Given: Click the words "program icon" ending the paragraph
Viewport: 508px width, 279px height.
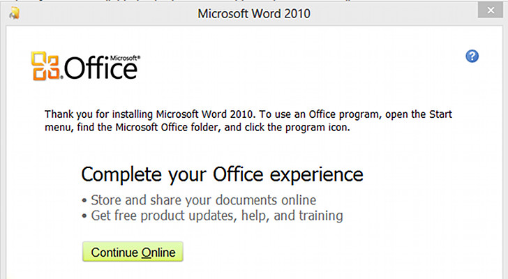Looking at the screenshot, I should point(317,128).
